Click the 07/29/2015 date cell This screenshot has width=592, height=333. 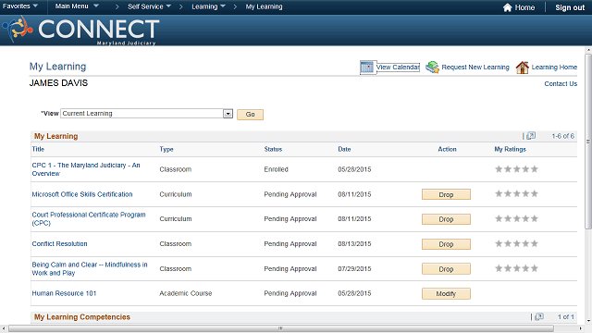[x=354, y=269]
